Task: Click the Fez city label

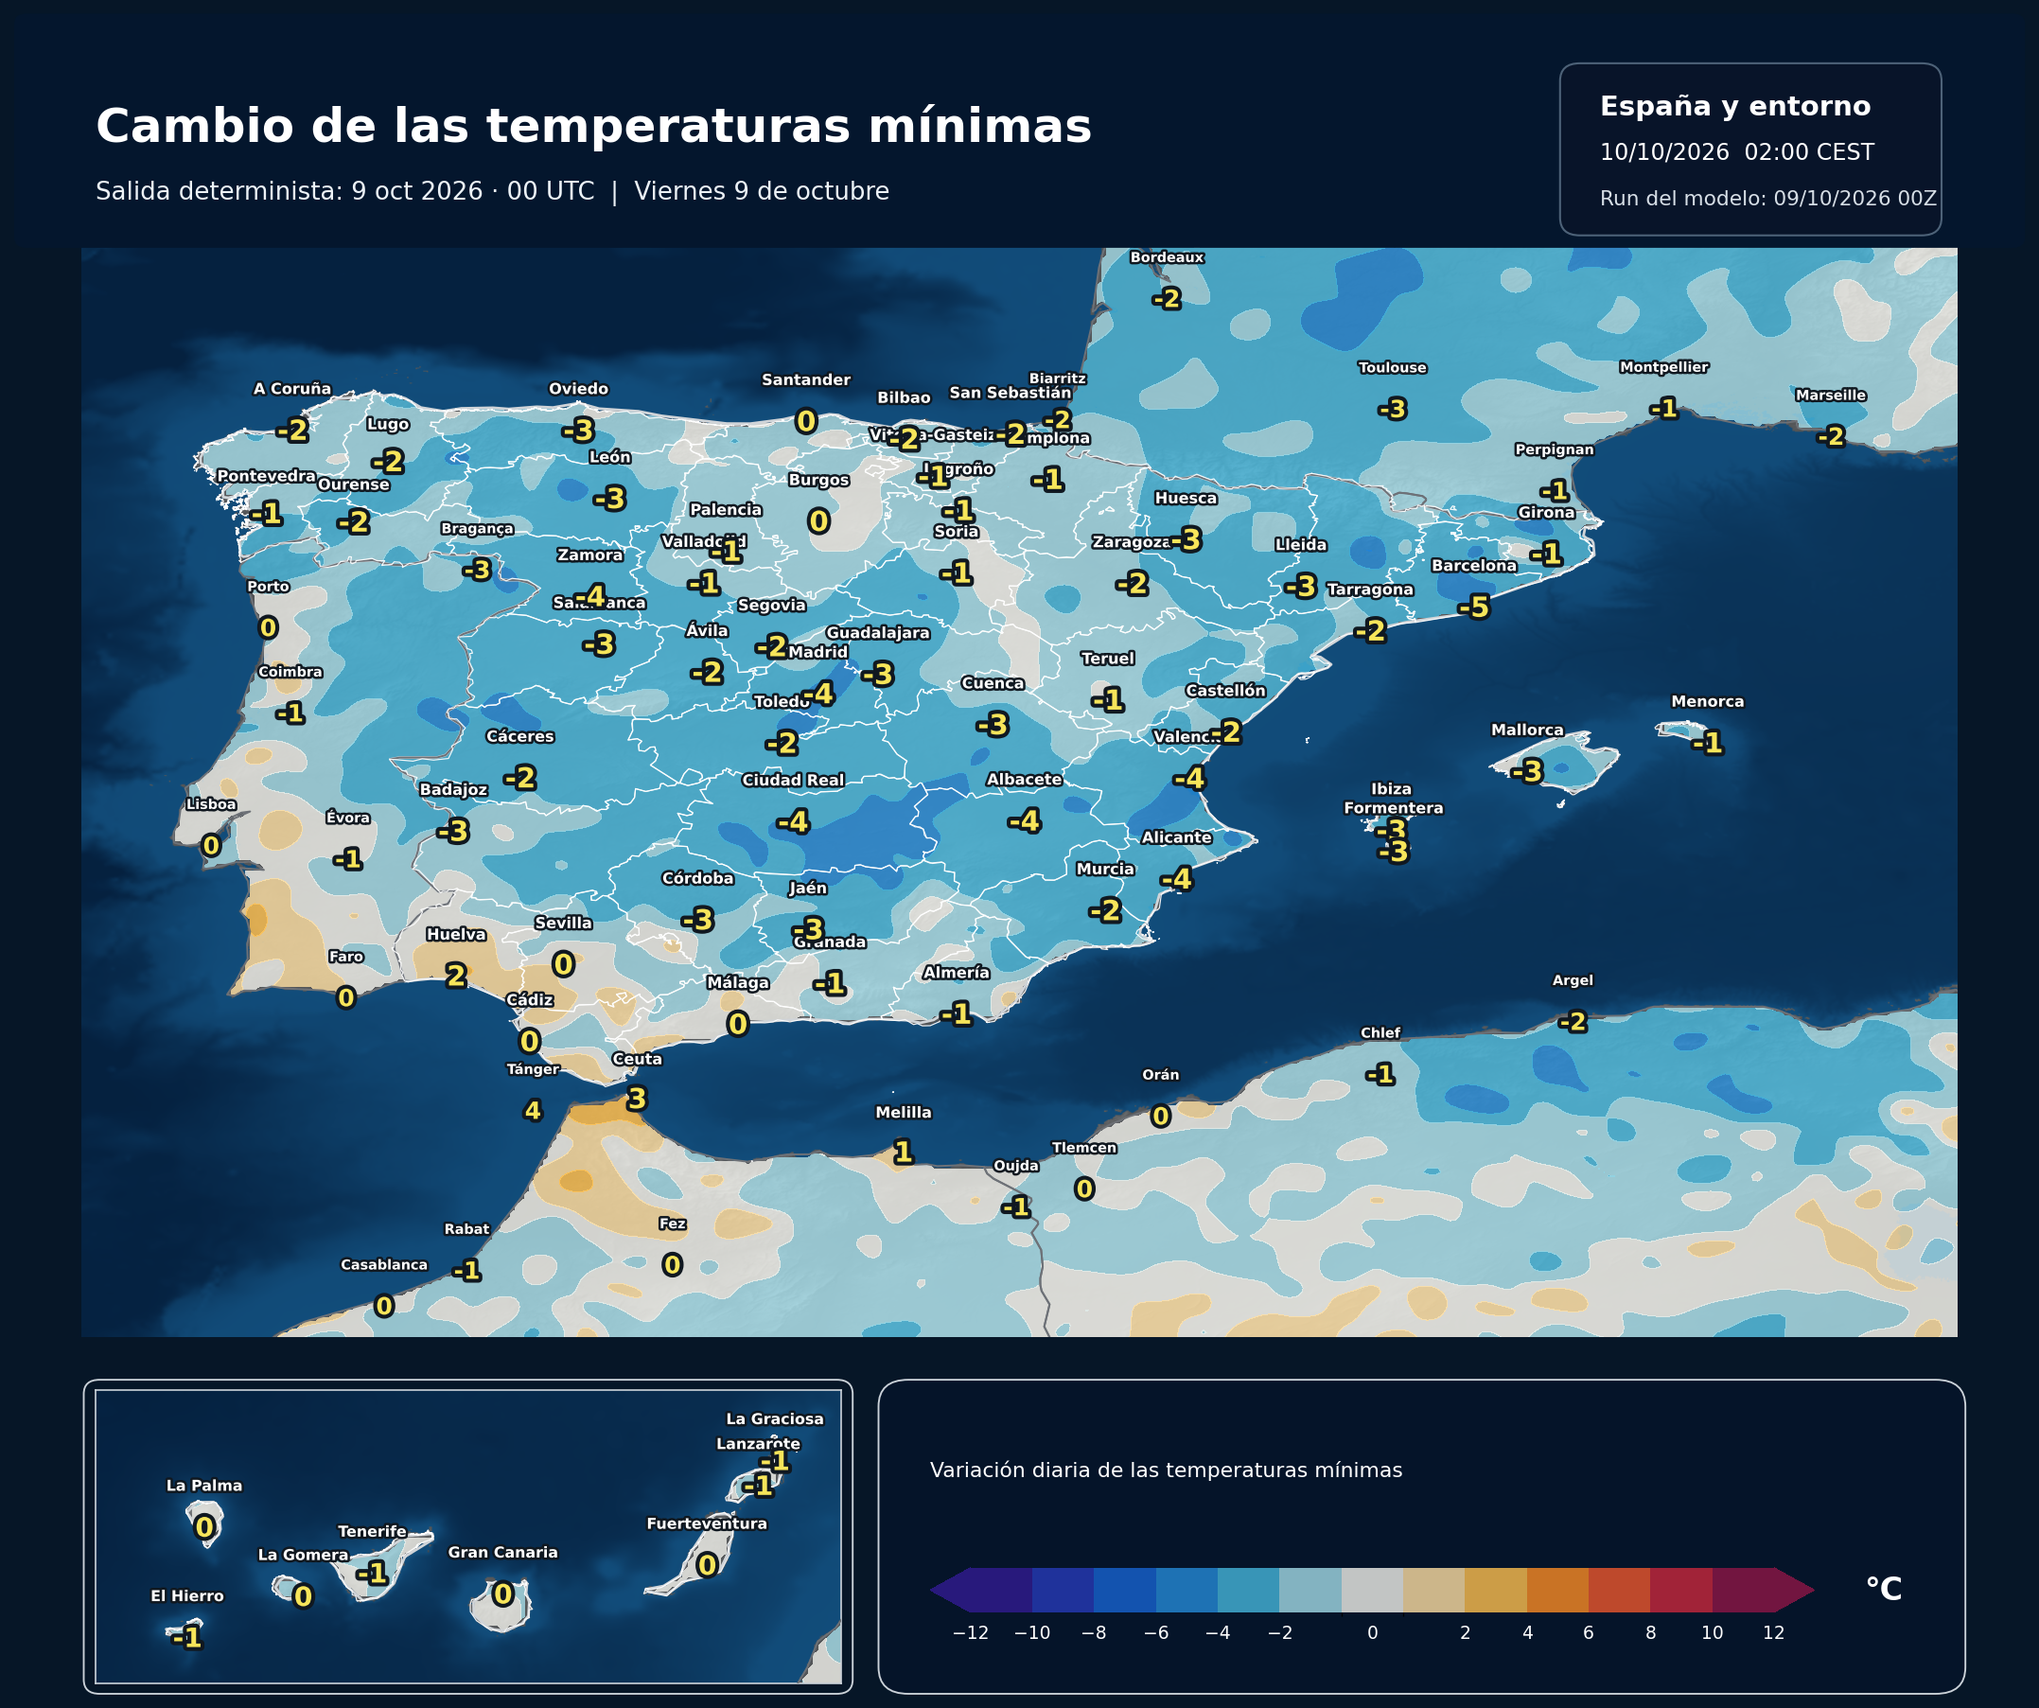Action: [672, 1224]
